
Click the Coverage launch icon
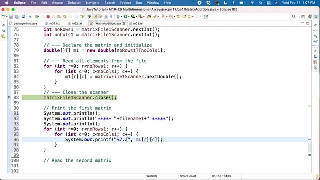coord(133,17)
